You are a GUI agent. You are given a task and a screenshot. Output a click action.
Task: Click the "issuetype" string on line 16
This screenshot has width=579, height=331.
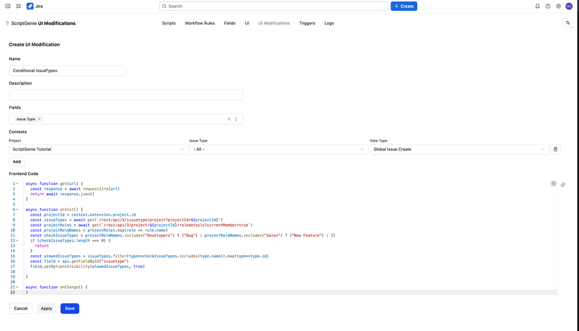114,261
